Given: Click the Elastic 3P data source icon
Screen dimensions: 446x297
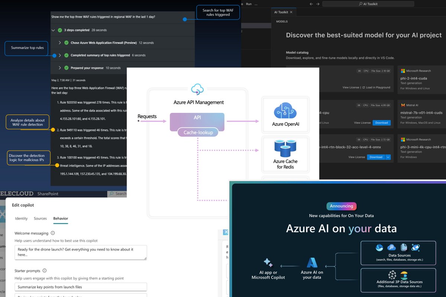Looking at the screenshot, I should point(404,275).
